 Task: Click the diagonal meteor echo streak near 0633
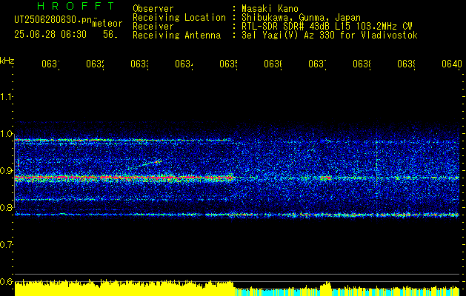pos(146,164)
